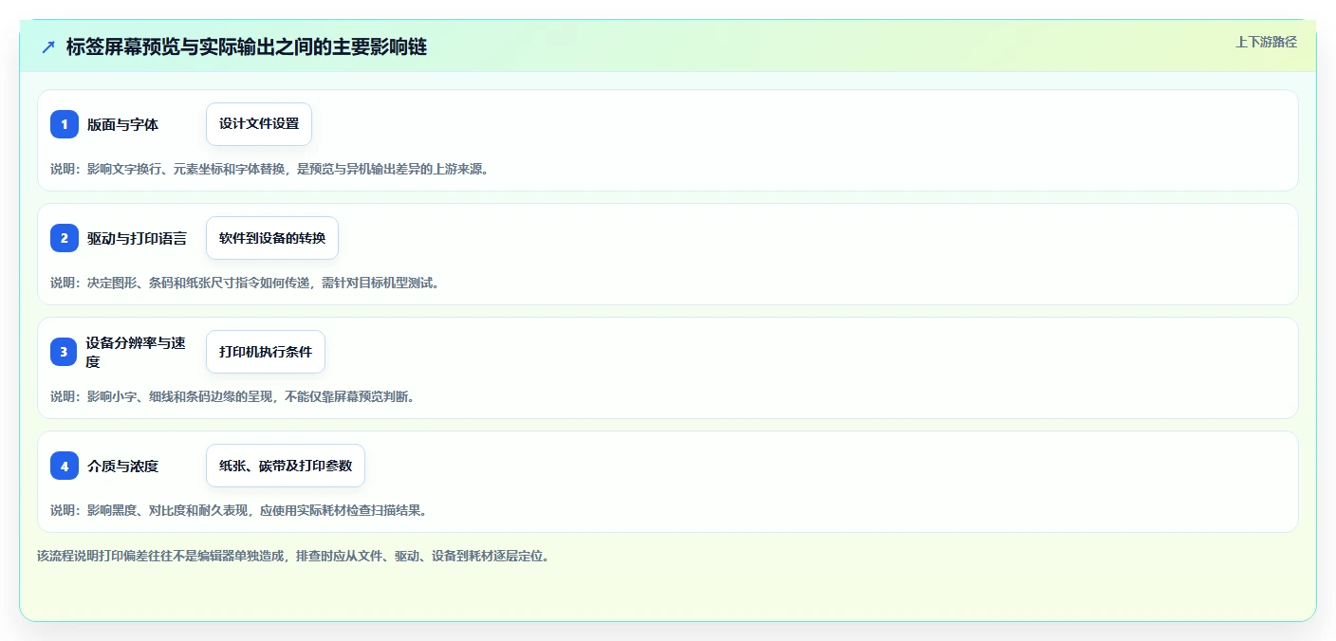Click the 介质与浓度 step label

click(x=123, y=466)
